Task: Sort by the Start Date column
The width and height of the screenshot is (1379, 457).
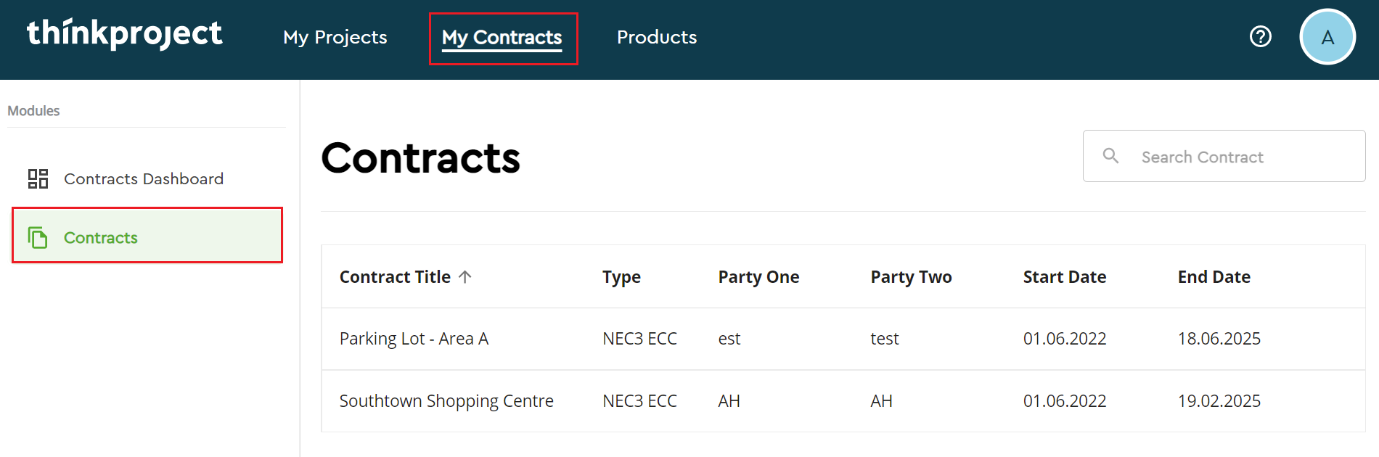Action: tap(1065, 277)
